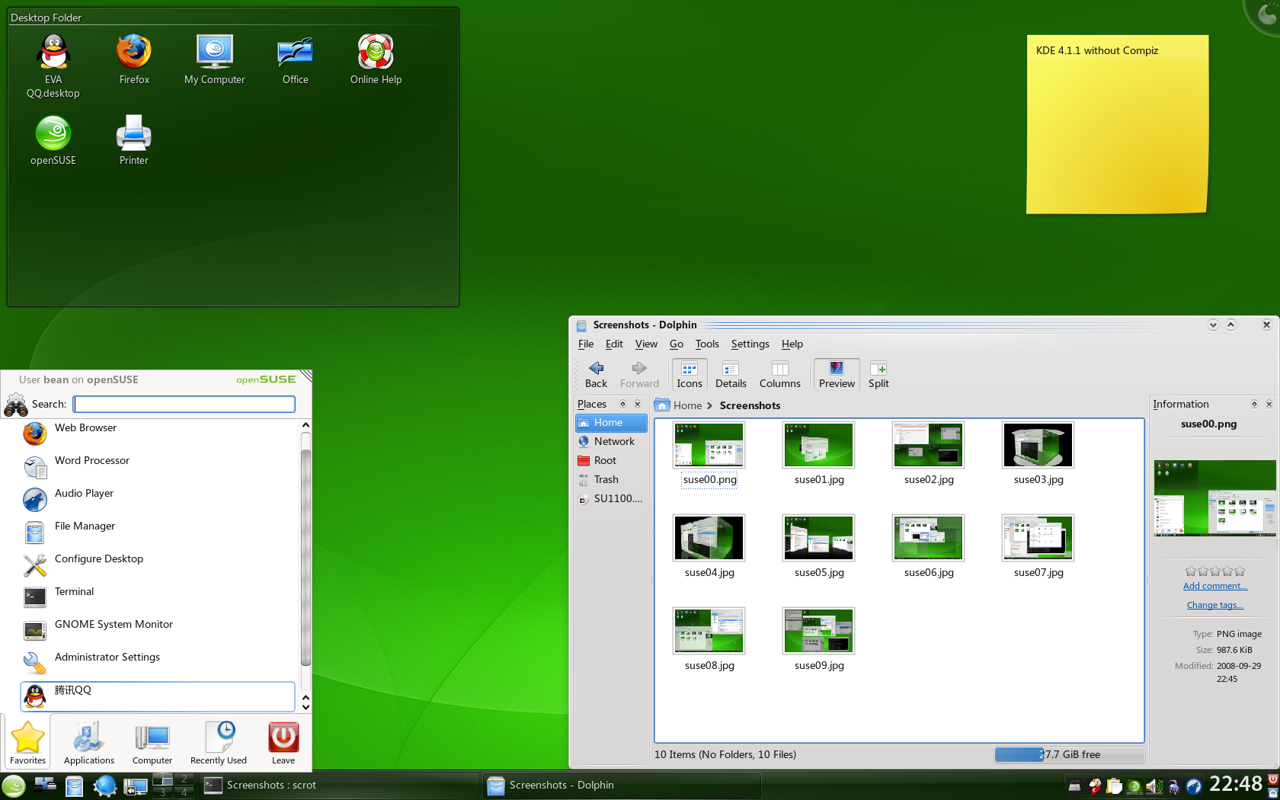Select suse09.jpg thumbnail
This screenshot has height=800, width=1280.
coord(819,631)
